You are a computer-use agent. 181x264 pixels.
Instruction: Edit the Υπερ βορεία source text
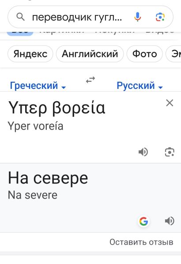[x=57, y=108]
